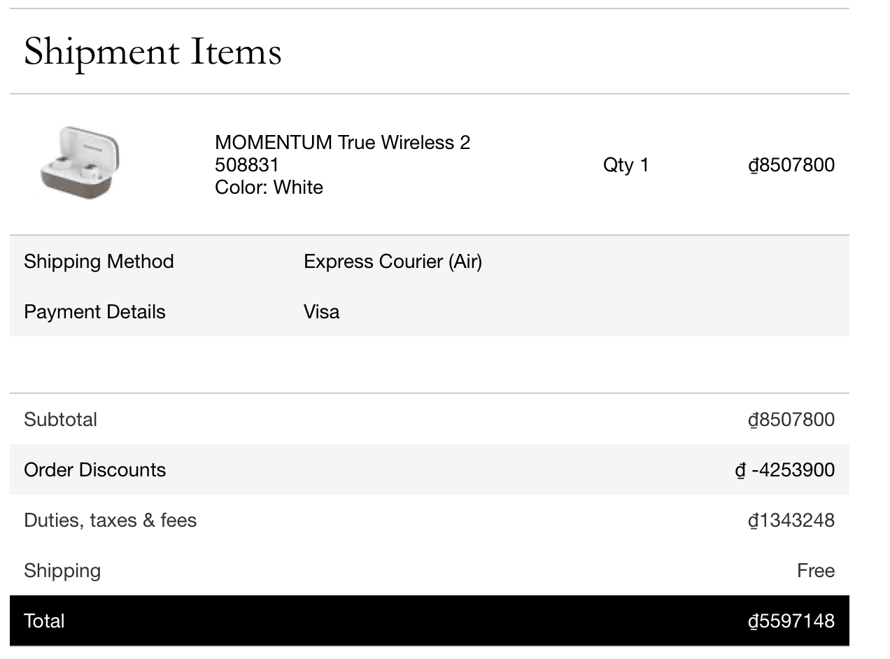Click the Order Discounts row label

(94, 470)
